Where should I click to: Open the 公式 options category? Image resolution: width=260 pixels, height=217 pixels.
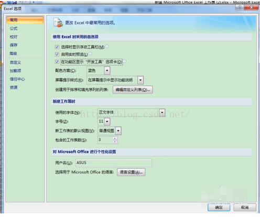pos(14,28)
